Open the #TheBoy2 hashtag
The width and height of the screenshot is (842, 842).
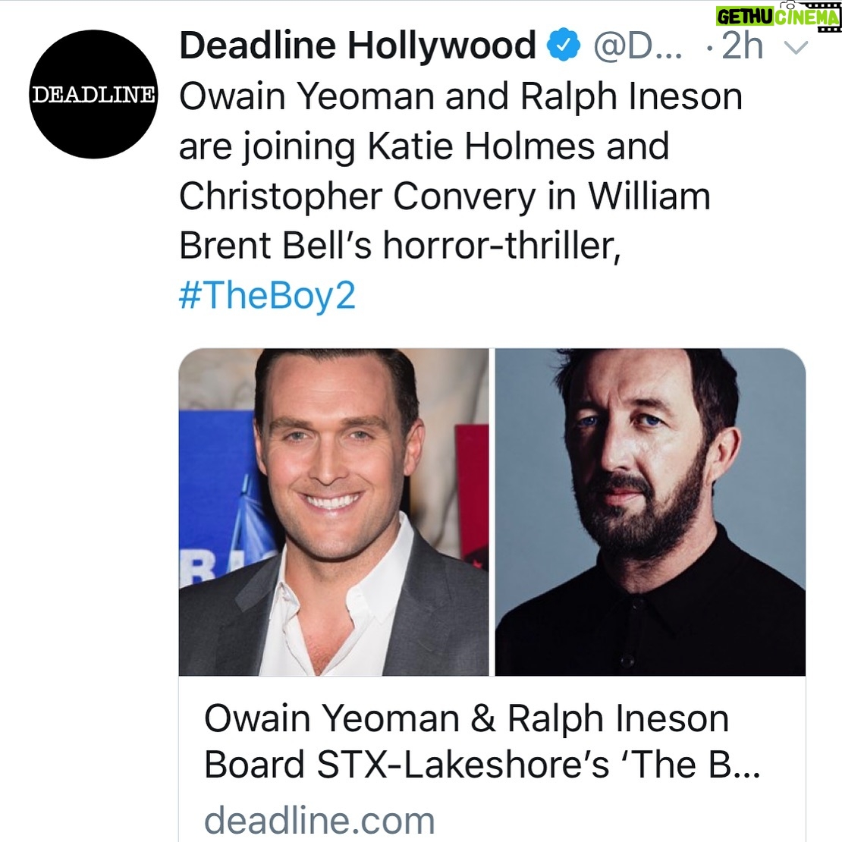tap(267, 295)
